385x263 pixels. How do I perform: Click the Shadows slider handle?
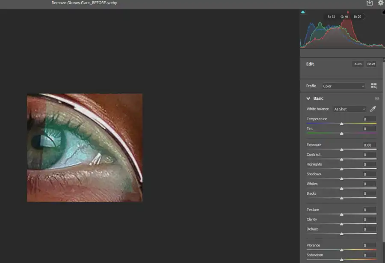tap(342, 179)
